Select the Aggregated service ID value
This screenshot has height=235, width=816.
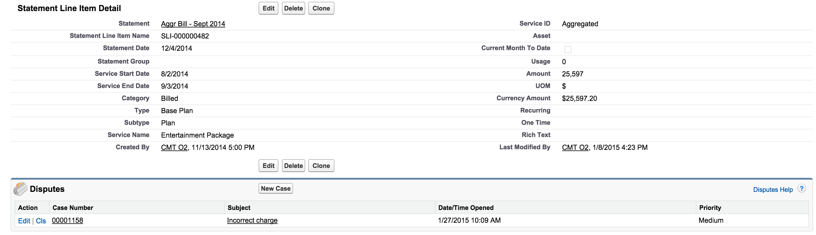coord(580,24)
